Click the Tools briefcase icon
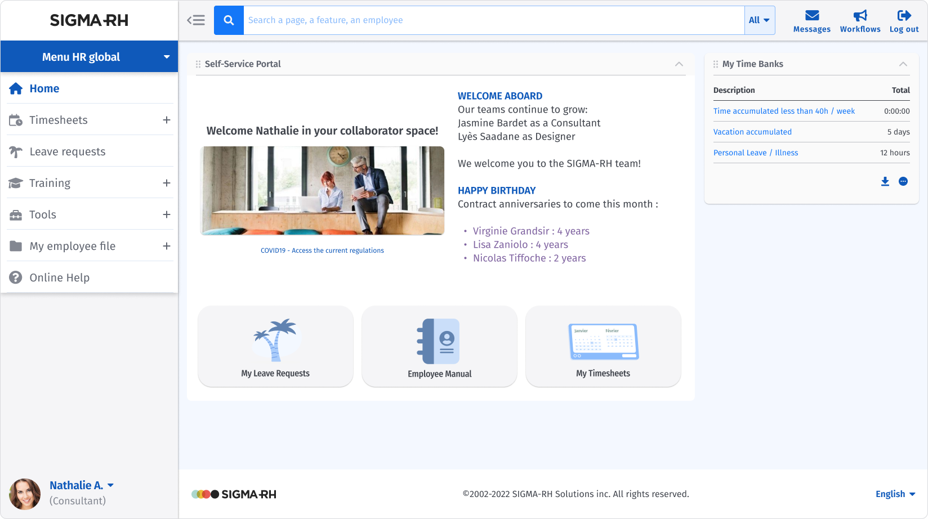Screen dimensions: 928x519 tap(15, 214)
